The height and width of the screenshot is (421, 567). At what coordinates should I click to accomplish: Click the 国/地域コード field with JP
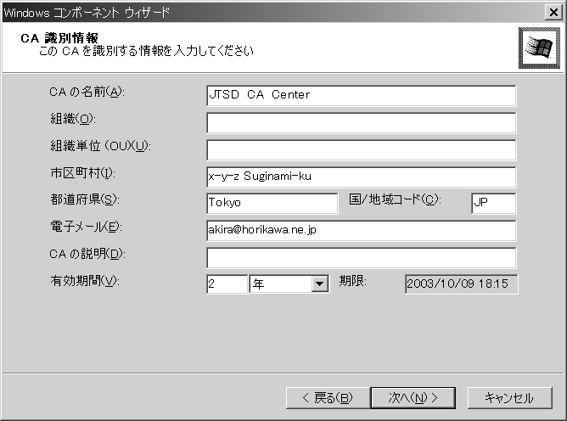[x=494, y=203]
